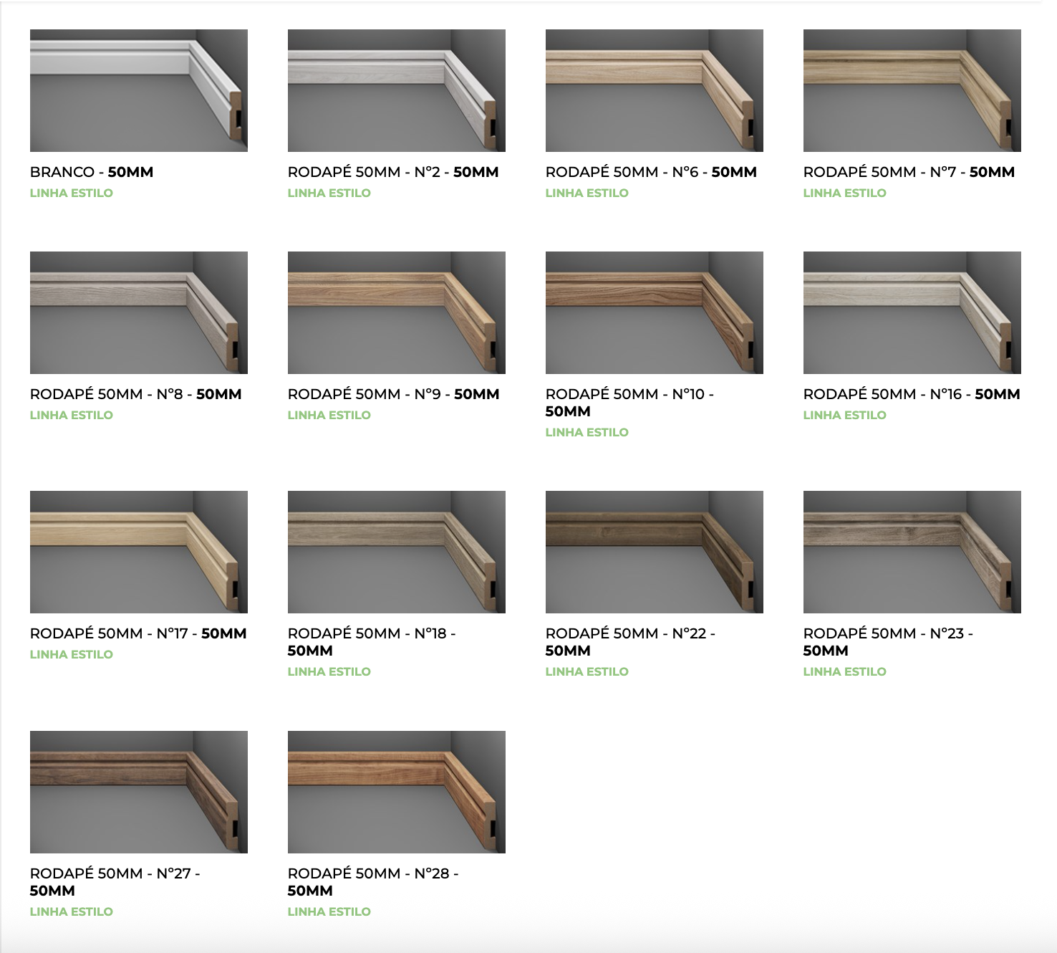This screenshot has width=1057, height=953.
Task: Open the Rodapé N°10 product image
Action: 654,312
